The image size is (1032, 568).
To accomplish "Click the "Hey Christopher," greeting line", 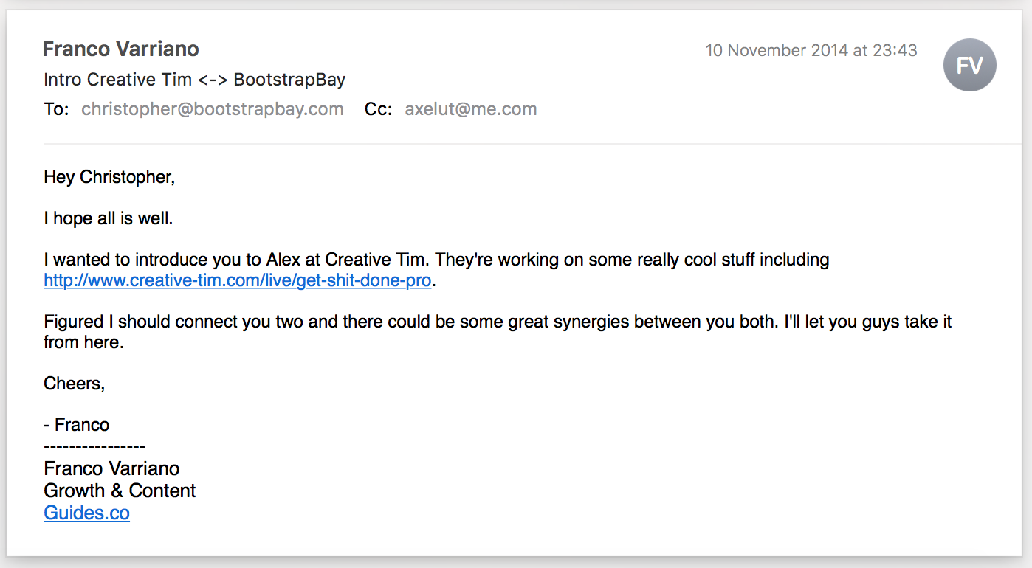I will tap(109, 177).
